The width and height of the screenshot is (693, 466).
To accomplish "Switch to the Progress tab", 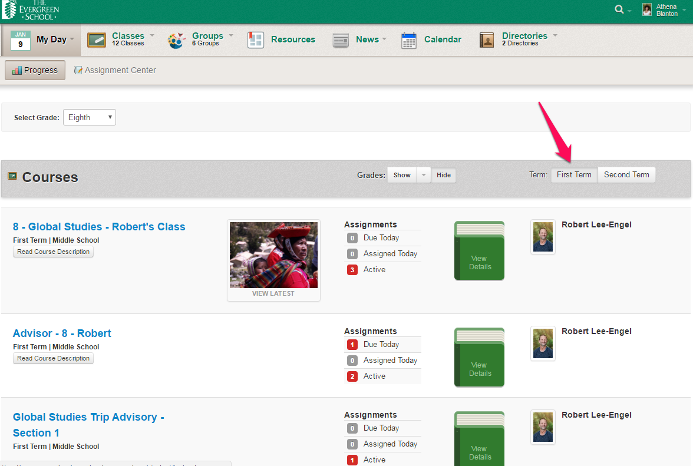I will (35, 70).
